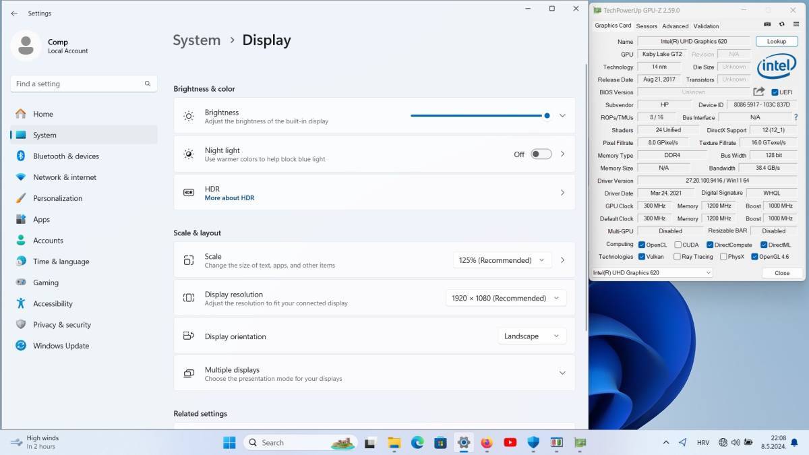Open Personalization settings
The image size is (809, 455).
click(84, 198)
